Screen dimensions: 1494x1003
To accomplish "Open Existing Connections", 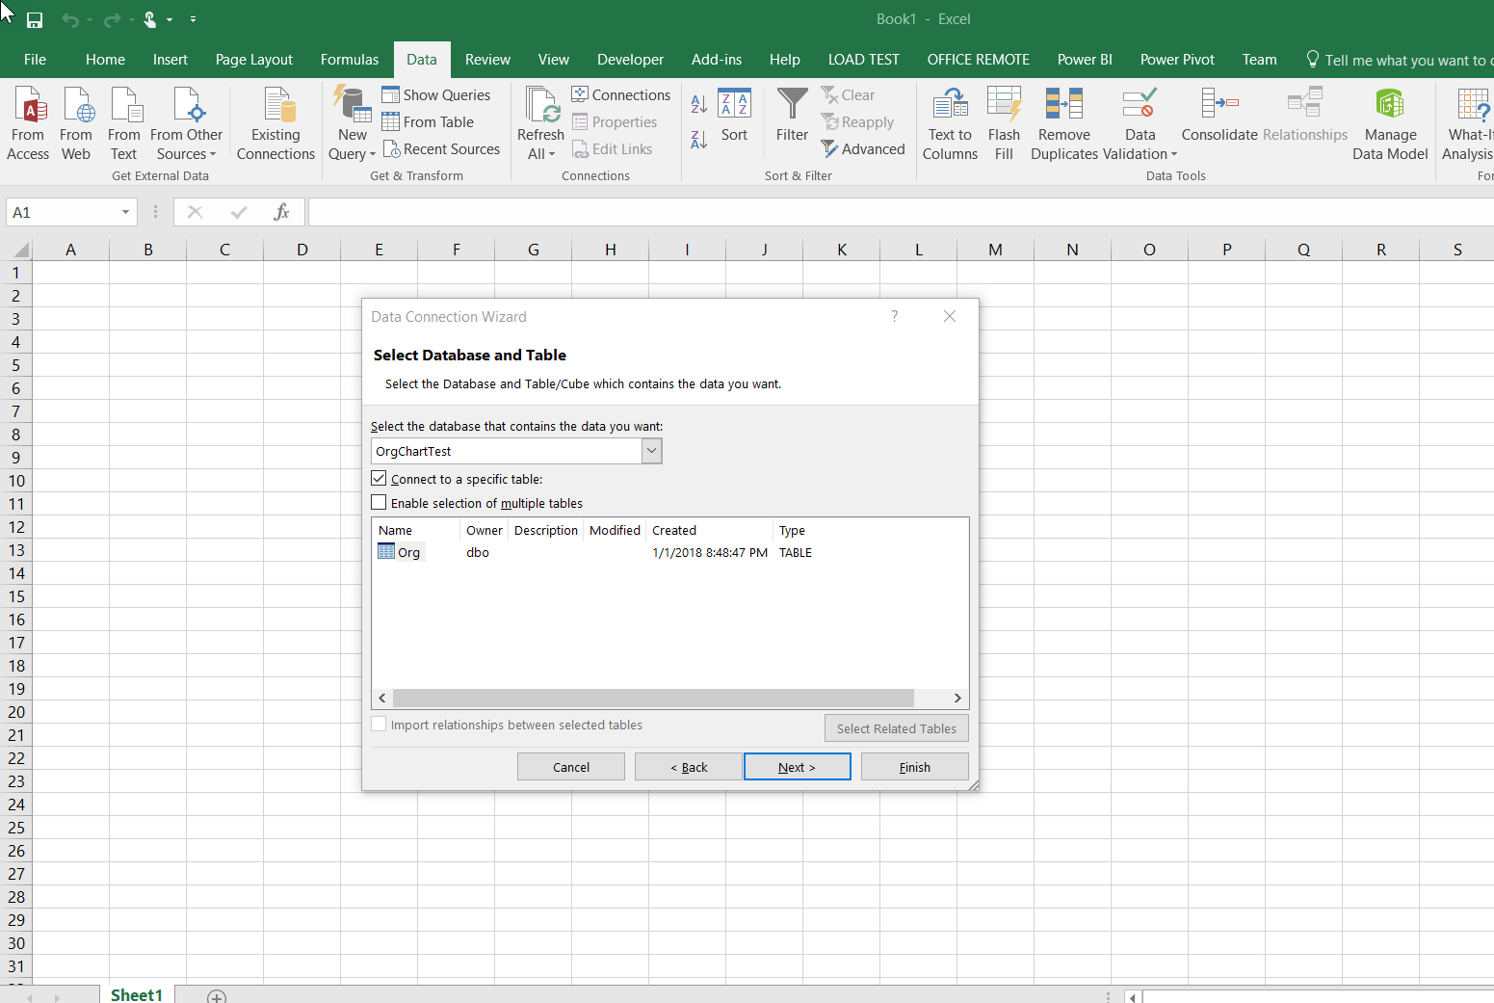I will click(275, 122).
